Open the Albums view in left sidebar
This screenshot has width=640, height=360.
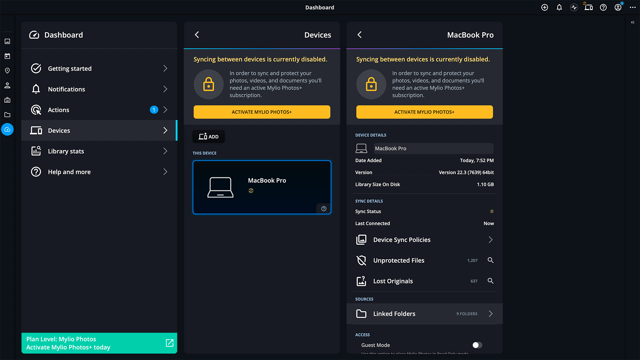point(7,100)
